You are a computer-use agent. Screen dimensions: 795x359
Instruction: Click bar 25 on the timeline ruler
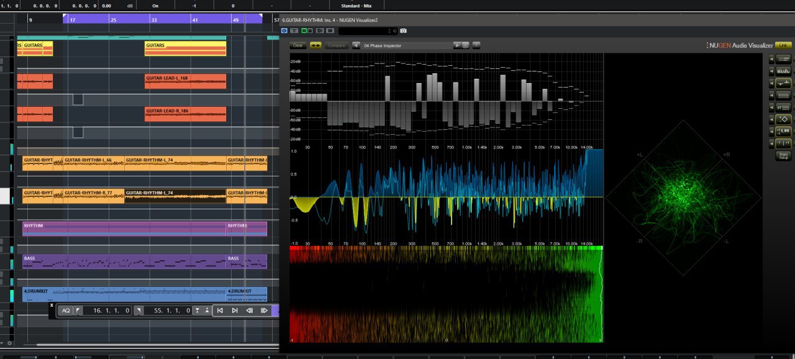(x=113, y=20)
